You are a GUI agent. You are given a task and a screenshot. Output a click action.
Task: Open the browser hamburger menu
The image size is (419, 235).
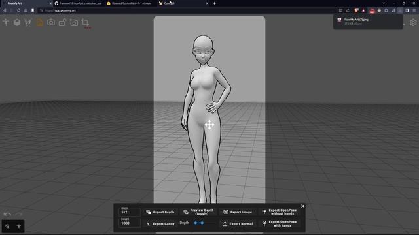point(414,10)
